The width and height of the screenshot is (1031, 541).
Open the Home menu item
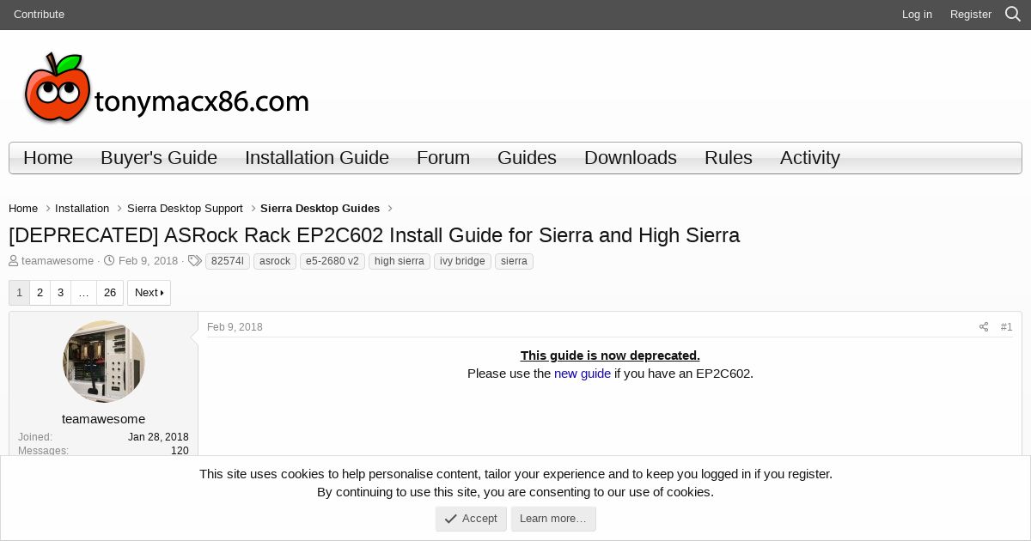(x=48, y=158)
